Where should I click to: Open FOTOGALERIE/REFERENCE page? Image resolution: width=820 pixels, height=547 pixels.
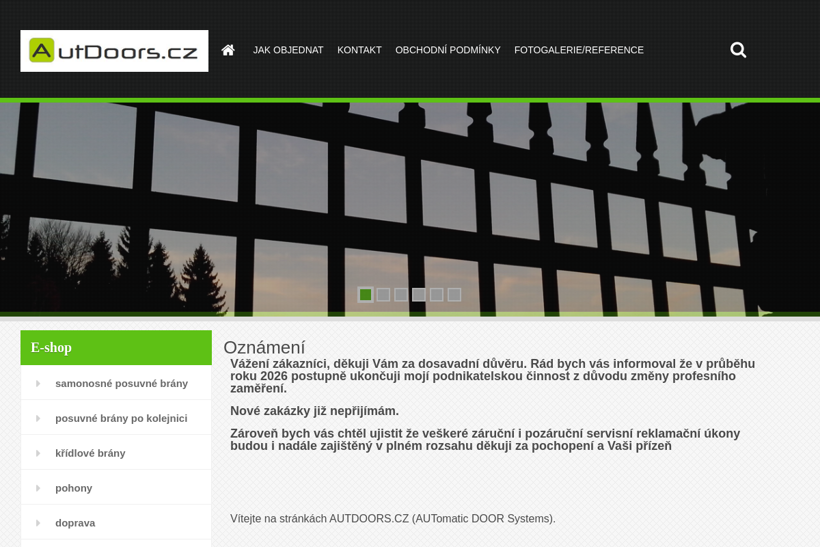(x=579, y=50)
